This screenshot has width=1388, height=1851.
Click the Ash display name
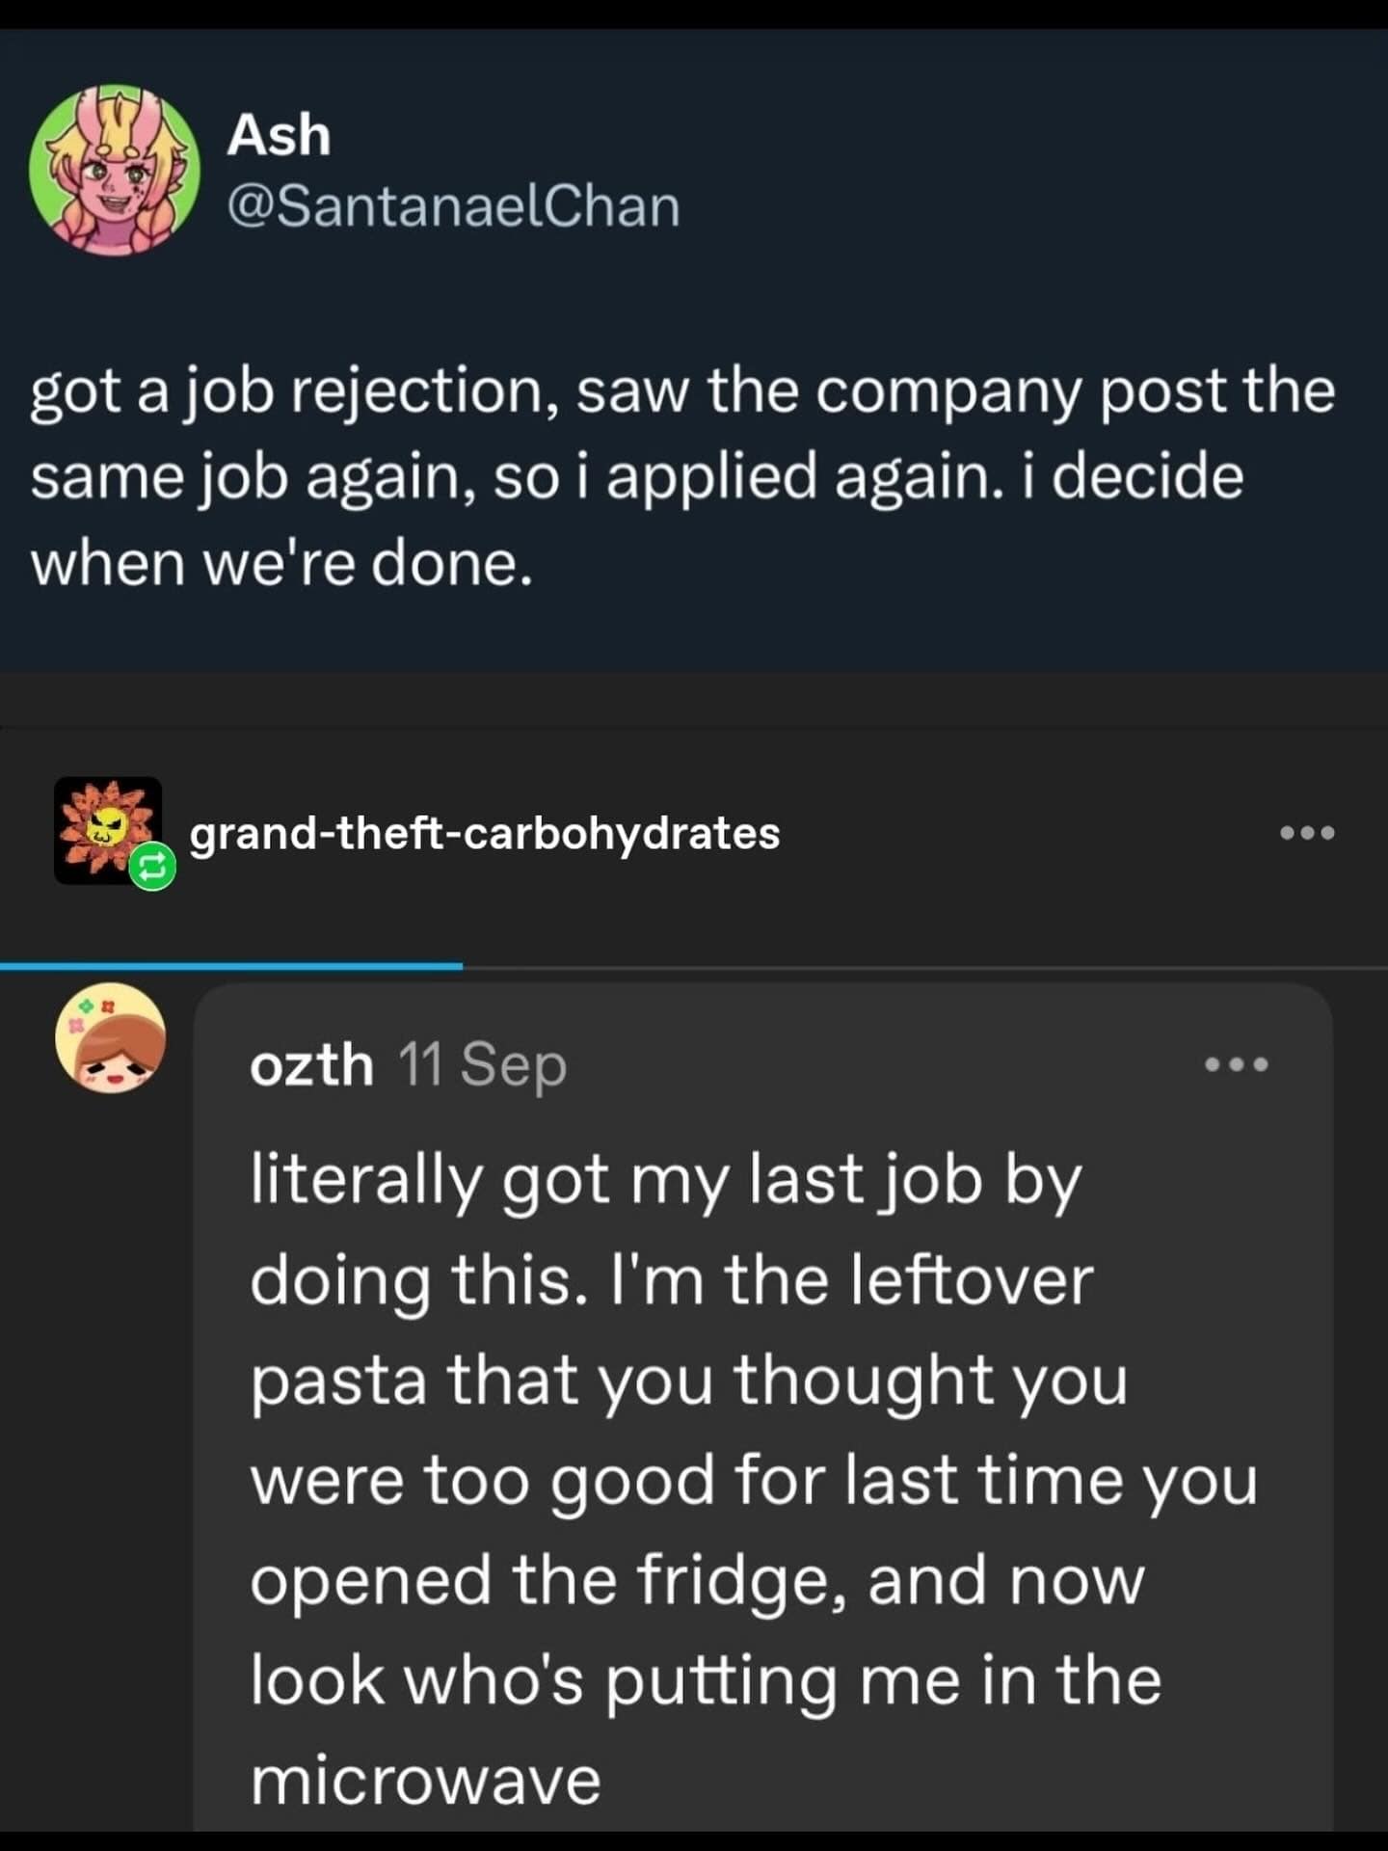pyautogui.click(x=279, y=134)
